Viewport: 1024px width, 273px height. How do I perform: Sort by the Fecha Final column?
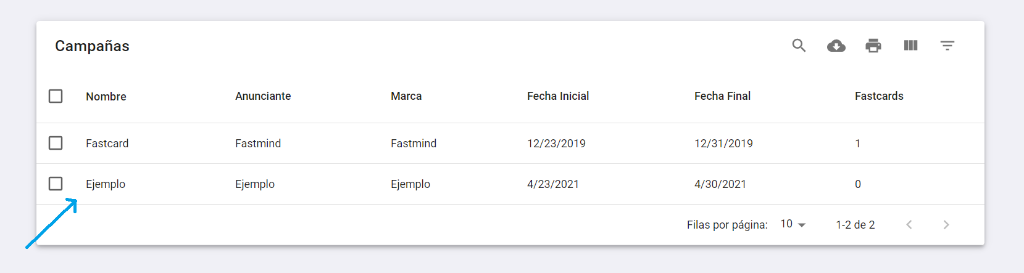[x=722, y=96]
